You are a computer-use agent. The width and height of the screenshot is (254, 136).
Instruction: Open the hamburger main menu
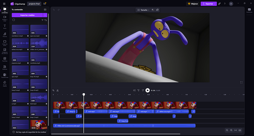[4, 4]
